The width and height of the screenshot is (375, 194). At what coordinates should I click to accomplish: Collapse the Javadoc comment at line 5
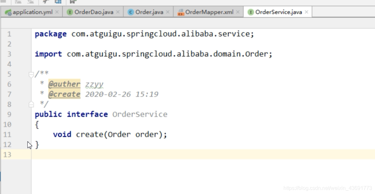pos(31,75)
